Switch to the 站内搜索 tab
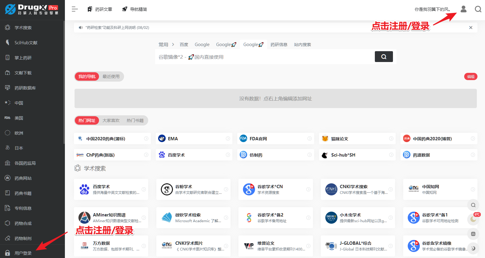485x258 pixels. (302, 45)
